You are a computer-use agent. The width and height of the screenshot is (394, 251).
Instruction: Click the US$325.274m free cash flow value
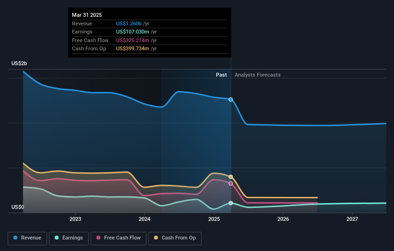coord(132,40)
